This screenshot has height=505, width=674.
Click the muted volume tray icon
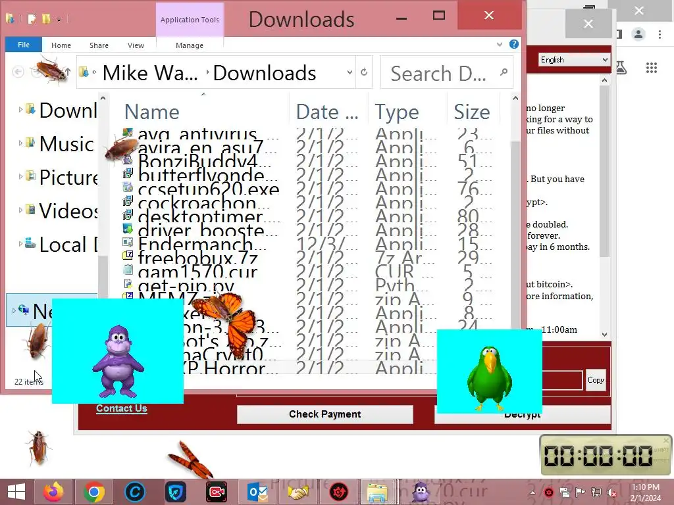[611, 493]
